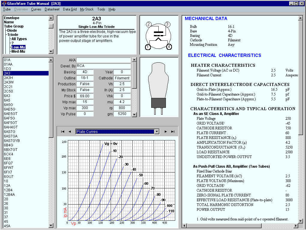Click the datasheet vertical scrollbar thumb

pyautogui.click(x=301, y=77)
